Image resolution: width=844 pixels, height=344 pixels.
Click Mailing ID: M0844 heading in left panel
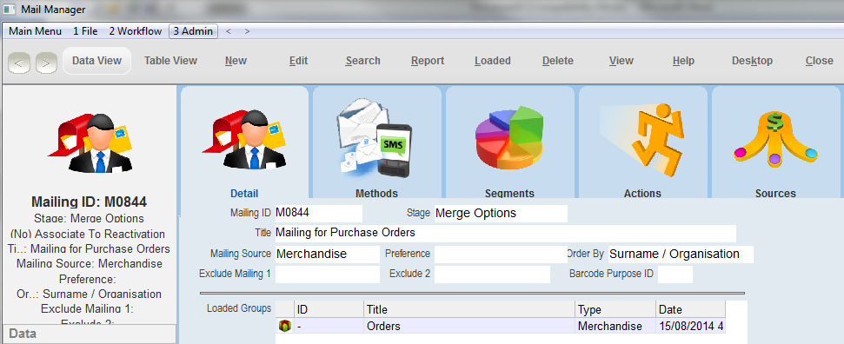coord(90,202)
